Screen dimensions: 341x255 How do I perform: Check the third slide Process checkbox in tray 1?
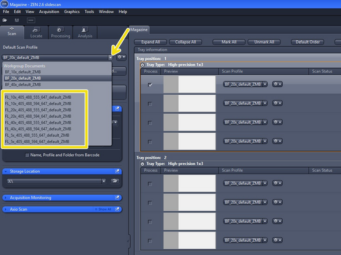[150, 123]
